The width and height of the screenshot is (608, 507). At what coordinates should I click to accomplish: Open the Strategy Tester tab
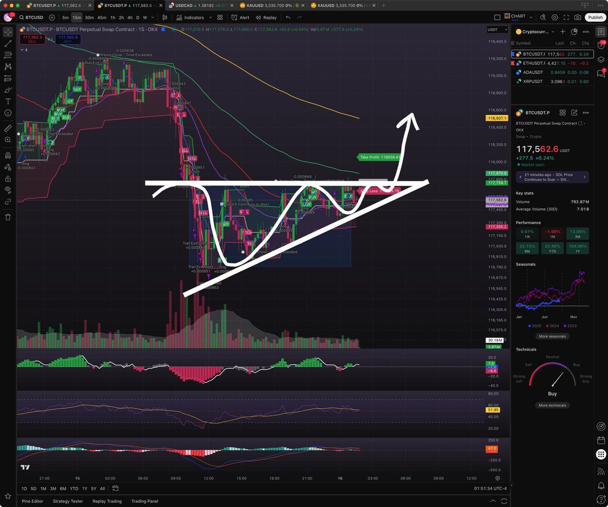click(67, 501)
